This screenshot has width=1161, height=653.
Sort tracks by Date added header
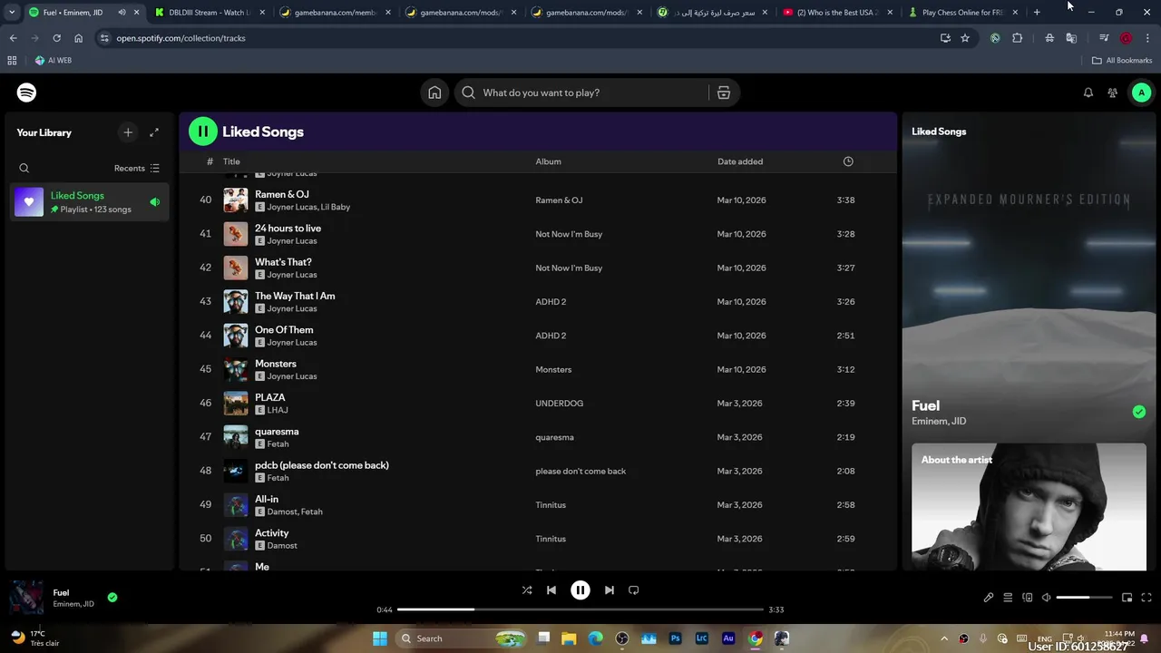click(740, 161)
